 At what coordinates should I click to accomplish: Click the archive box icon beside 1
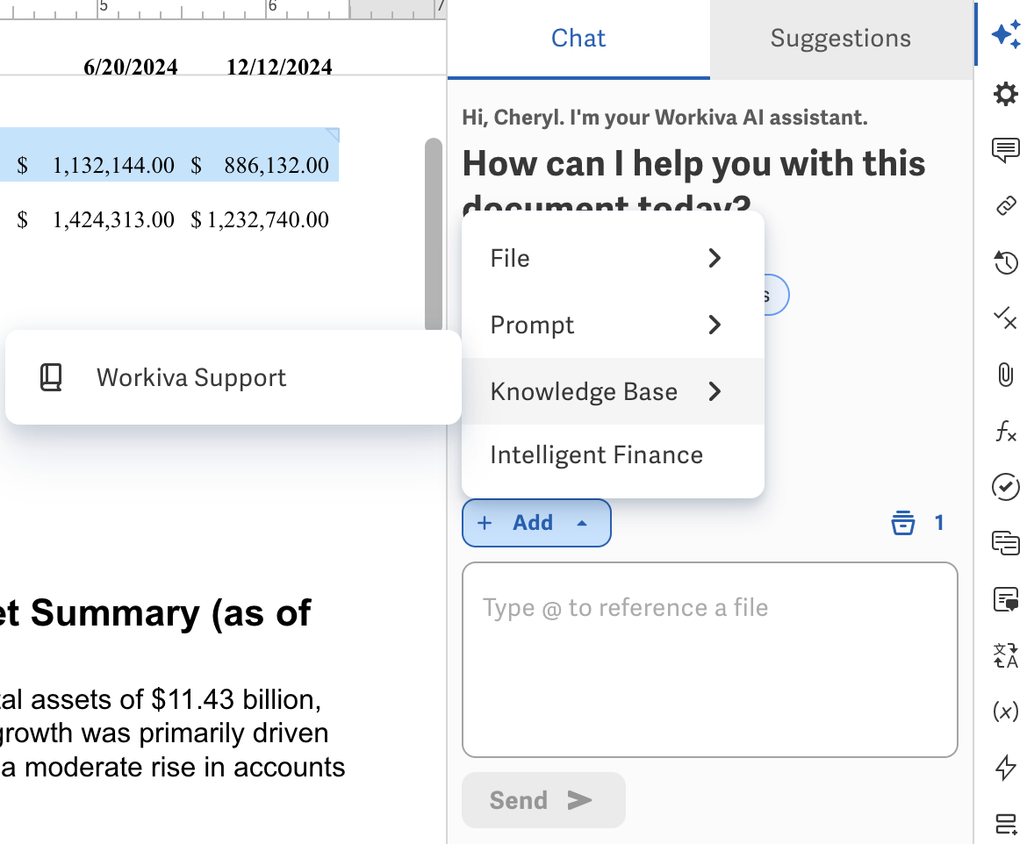[x=902, y=523]
